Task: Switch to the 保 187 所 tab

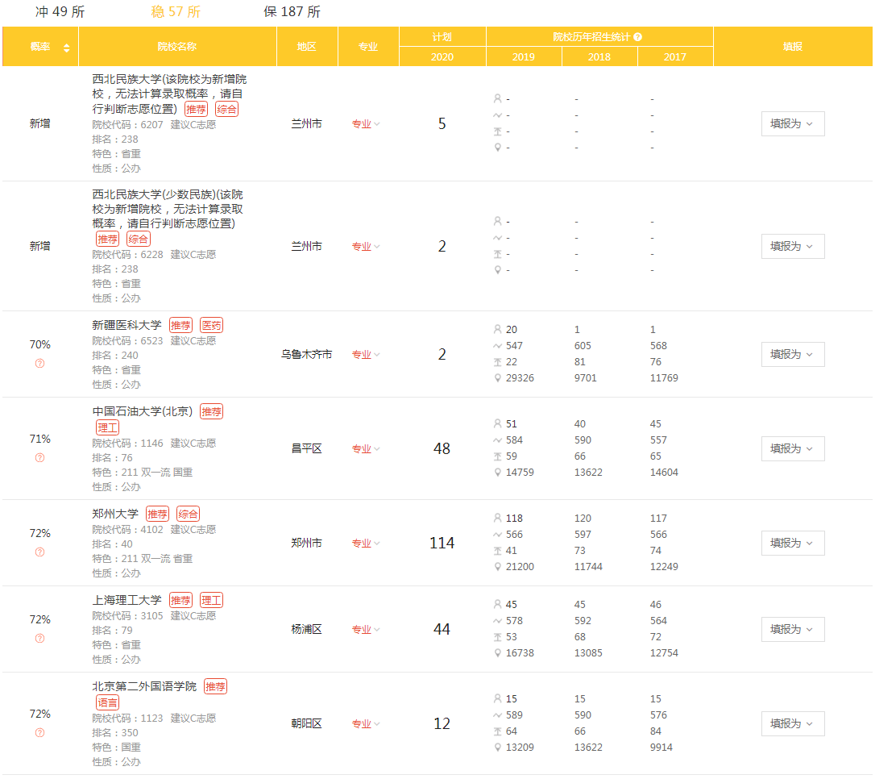Action: pyautogui.click(x=292, y=12)
